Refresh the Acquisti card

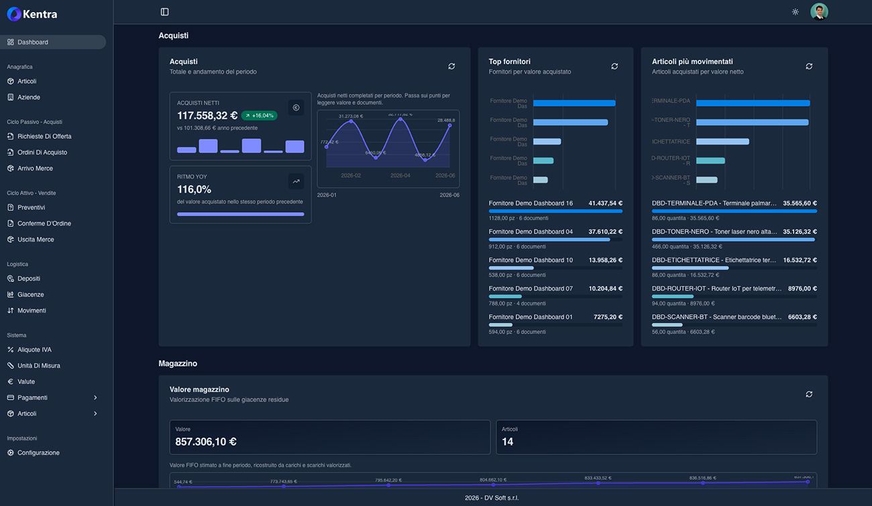pyautogui.click(x=451, y=66)
